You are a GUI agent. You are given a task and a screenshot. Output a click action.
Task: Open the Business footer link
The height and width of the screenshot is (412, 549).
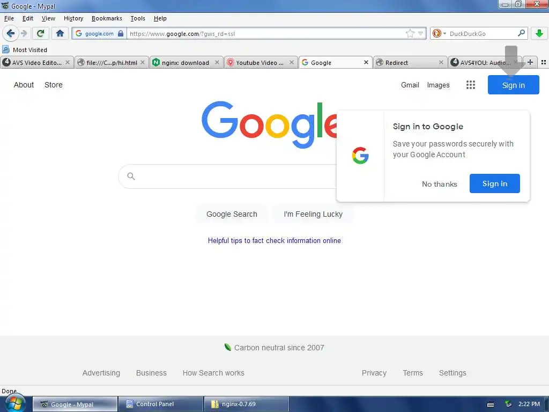[151, 373]
